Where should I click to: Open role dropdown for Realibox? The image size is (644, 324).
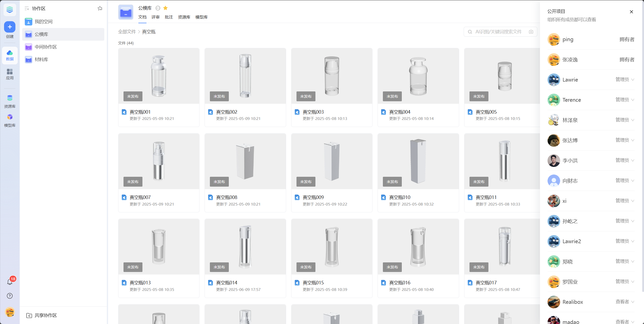click(x=625, y=302)
